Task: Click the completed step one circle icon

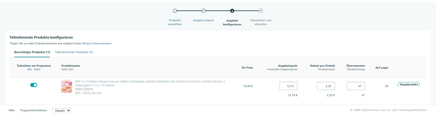Action: (x=175, y=11)
